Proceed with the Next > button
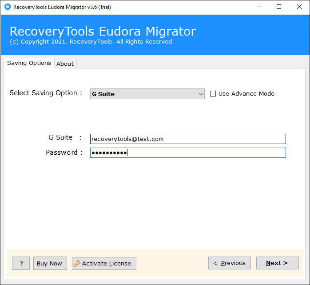310x285 pixels. click(278, 263)
